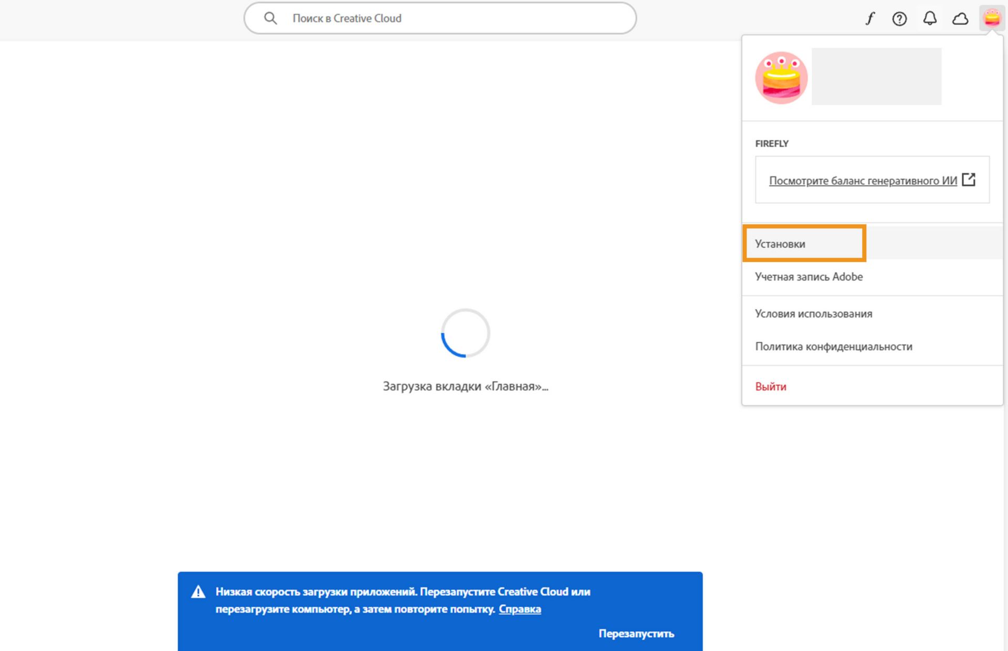Select "Условия использования" from the menu
Viewport: 1008px width, 651px height.
click(813, 313)
